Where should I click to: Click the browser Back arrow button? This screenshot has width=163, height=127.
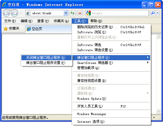coord(7,13)
